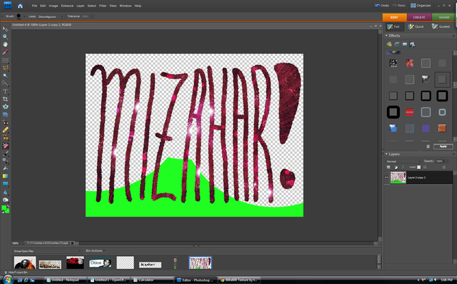Show Filters category in Effects panel
This screenshot has height=284, width=457.
[389, 44]
